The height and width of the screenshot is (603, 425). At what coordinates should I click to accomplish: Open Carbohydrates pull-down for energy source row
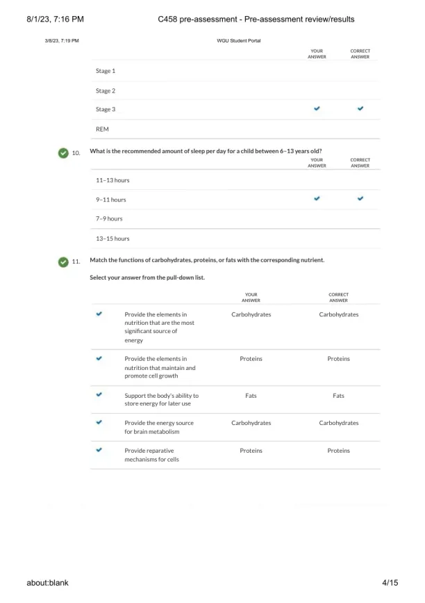[x=251, y=314]
